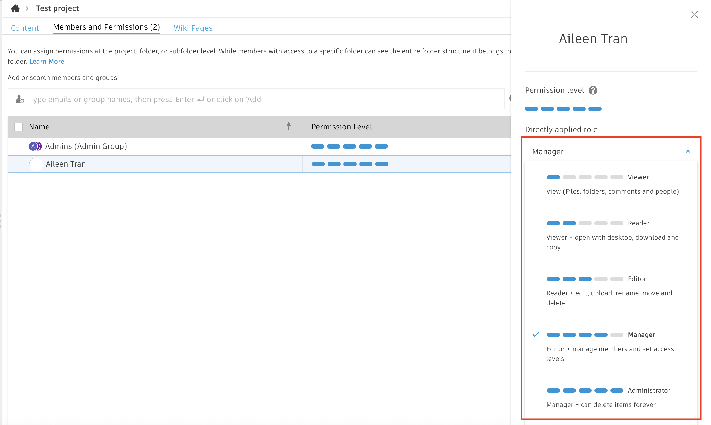This screenshot has width=711, height=425.
Task: Toggle the select-all checkbox in the Name header
Action: click(18, 126)
